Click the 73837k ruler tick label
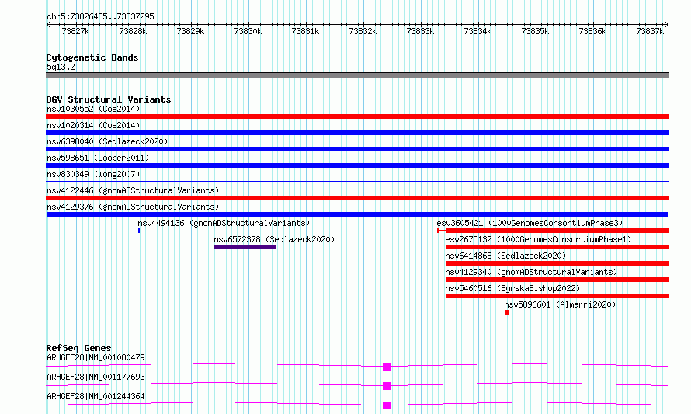This screenshot has width=691, height=414. [x=650, y=31]
